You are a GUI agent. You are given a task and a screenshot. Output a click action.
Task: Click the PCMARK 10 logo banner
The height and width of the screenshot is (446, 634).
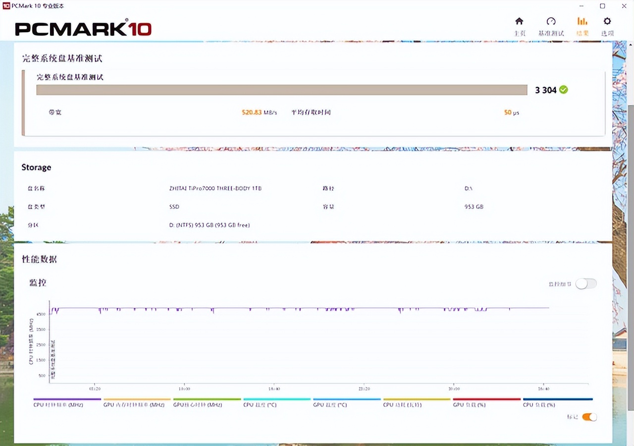point(82,29)
